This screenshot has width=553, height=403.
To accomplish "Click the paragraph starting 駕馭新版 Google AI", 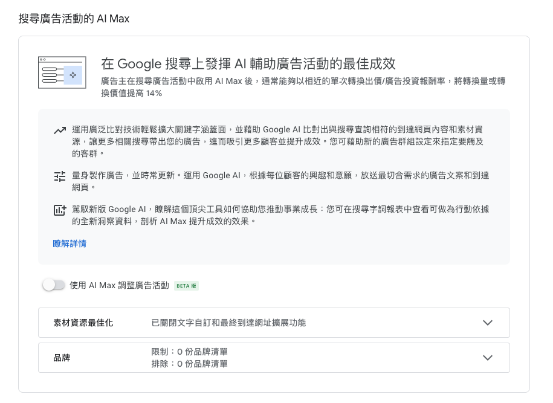I will point(280,215).
